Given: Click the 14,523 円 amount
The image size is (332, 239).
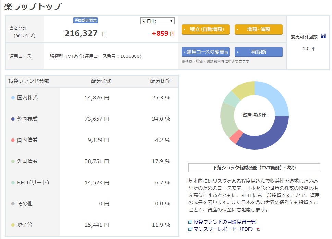Looking at the screenshot, I should click(97, 182).
